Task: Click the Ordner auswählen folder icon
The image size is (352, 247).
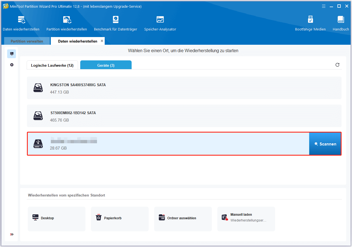Action: point(162,218)
